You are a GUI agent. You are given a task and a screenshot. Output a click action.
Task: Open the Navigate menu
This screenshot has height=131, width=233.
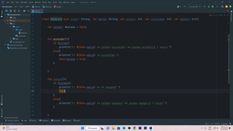coord(24,2)
